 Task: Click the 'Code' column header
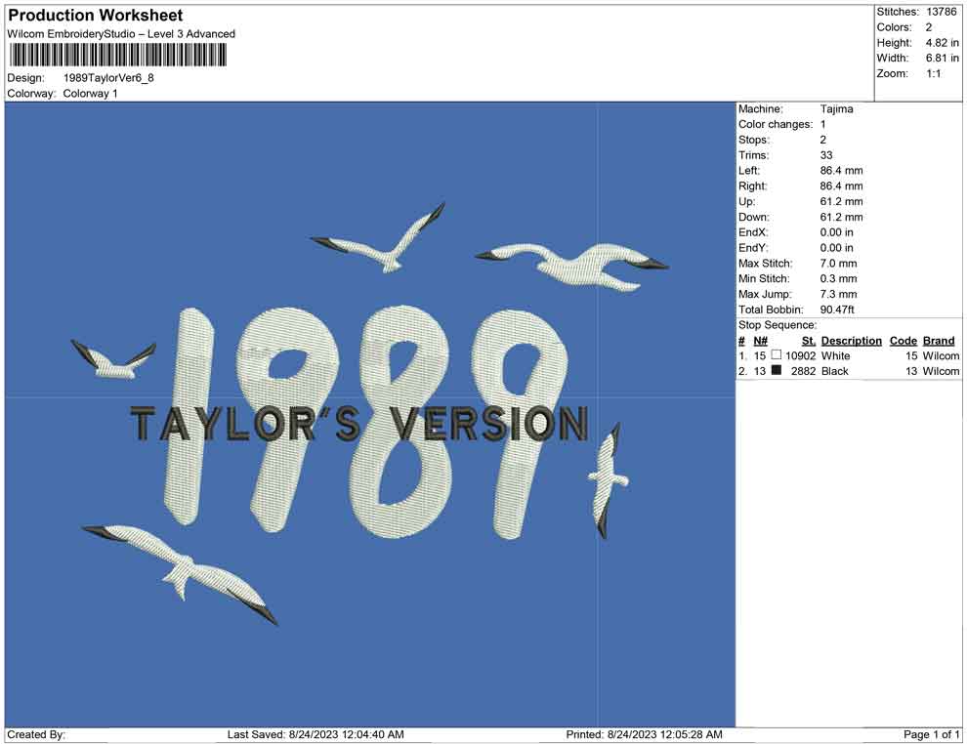(x=904, y=341)
